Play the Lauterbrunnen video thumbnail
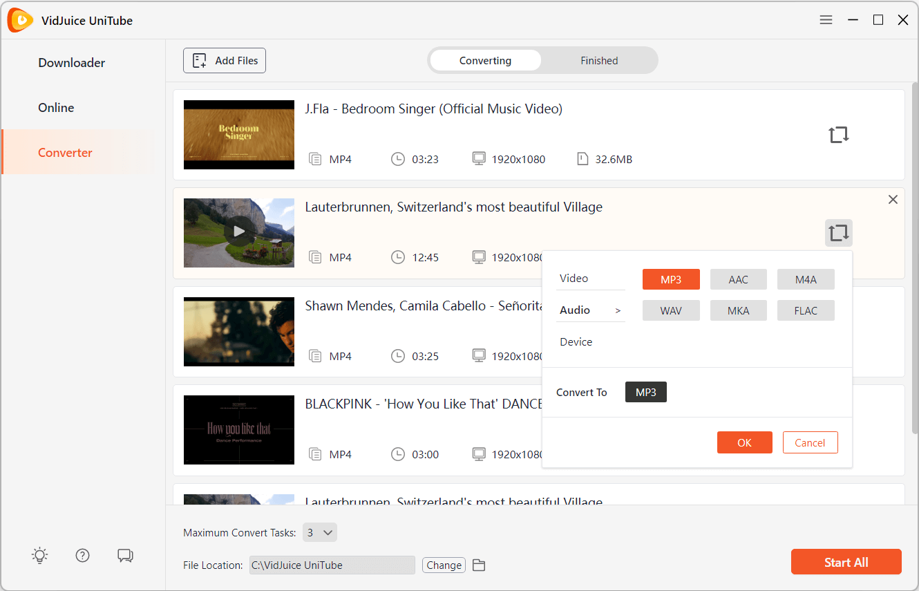 (238, 232)
